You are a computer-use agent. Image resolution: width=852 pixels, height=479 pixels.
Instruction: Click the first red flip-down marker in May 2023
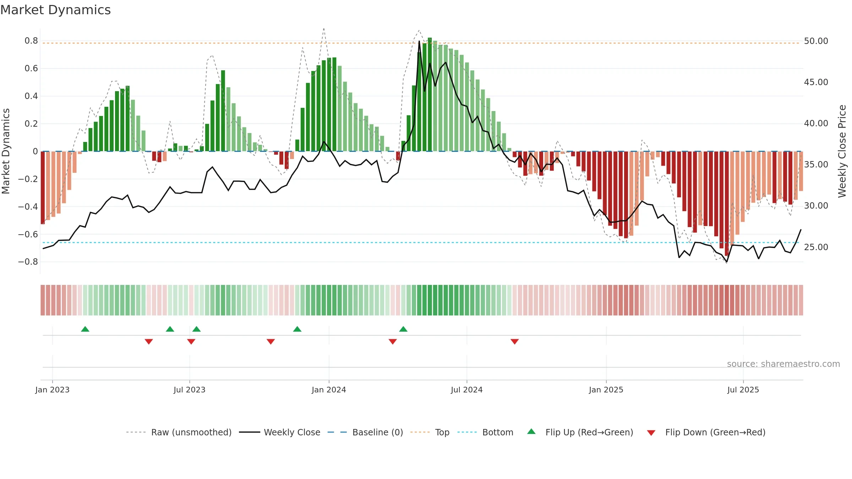pos(149,342)
